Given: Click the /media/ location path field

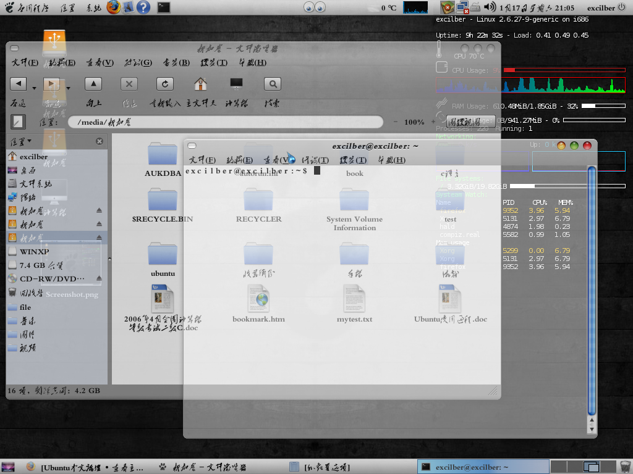Looking at the screenshot, I should coord(225,122).
